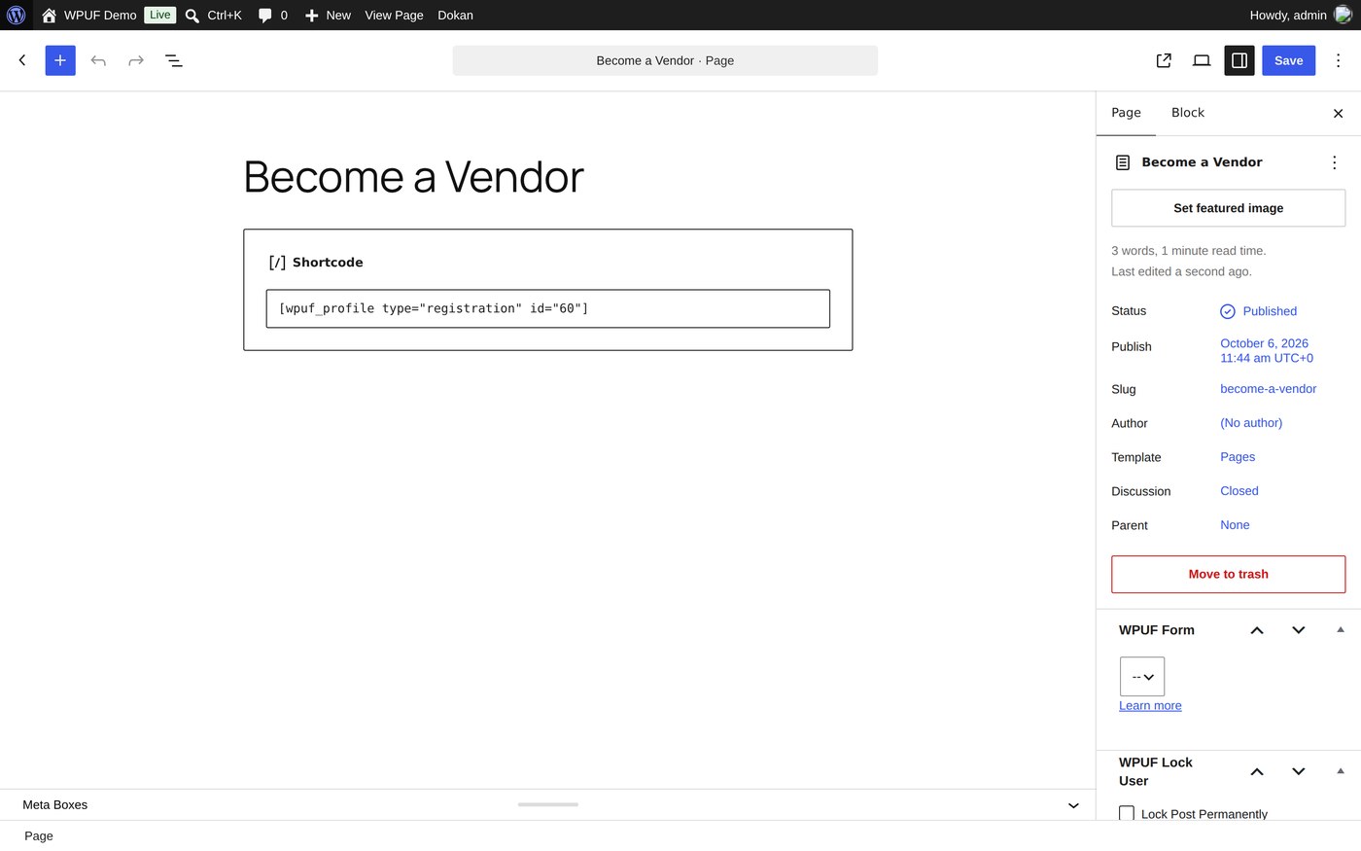Open the Become a Vendor command bar
The height and width of the screenshot is (851, 1361).
coord(665,60)
